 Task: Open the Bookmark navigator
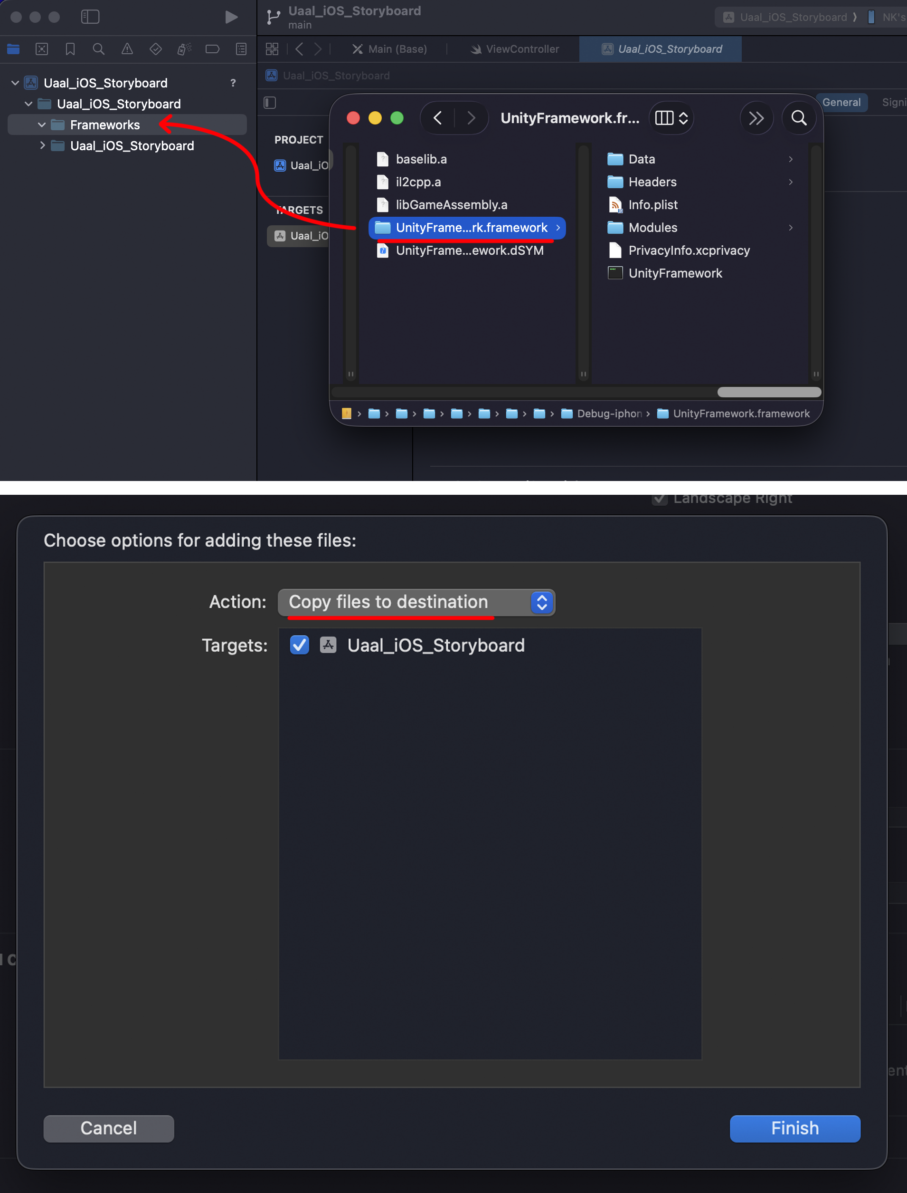(70, 49)
